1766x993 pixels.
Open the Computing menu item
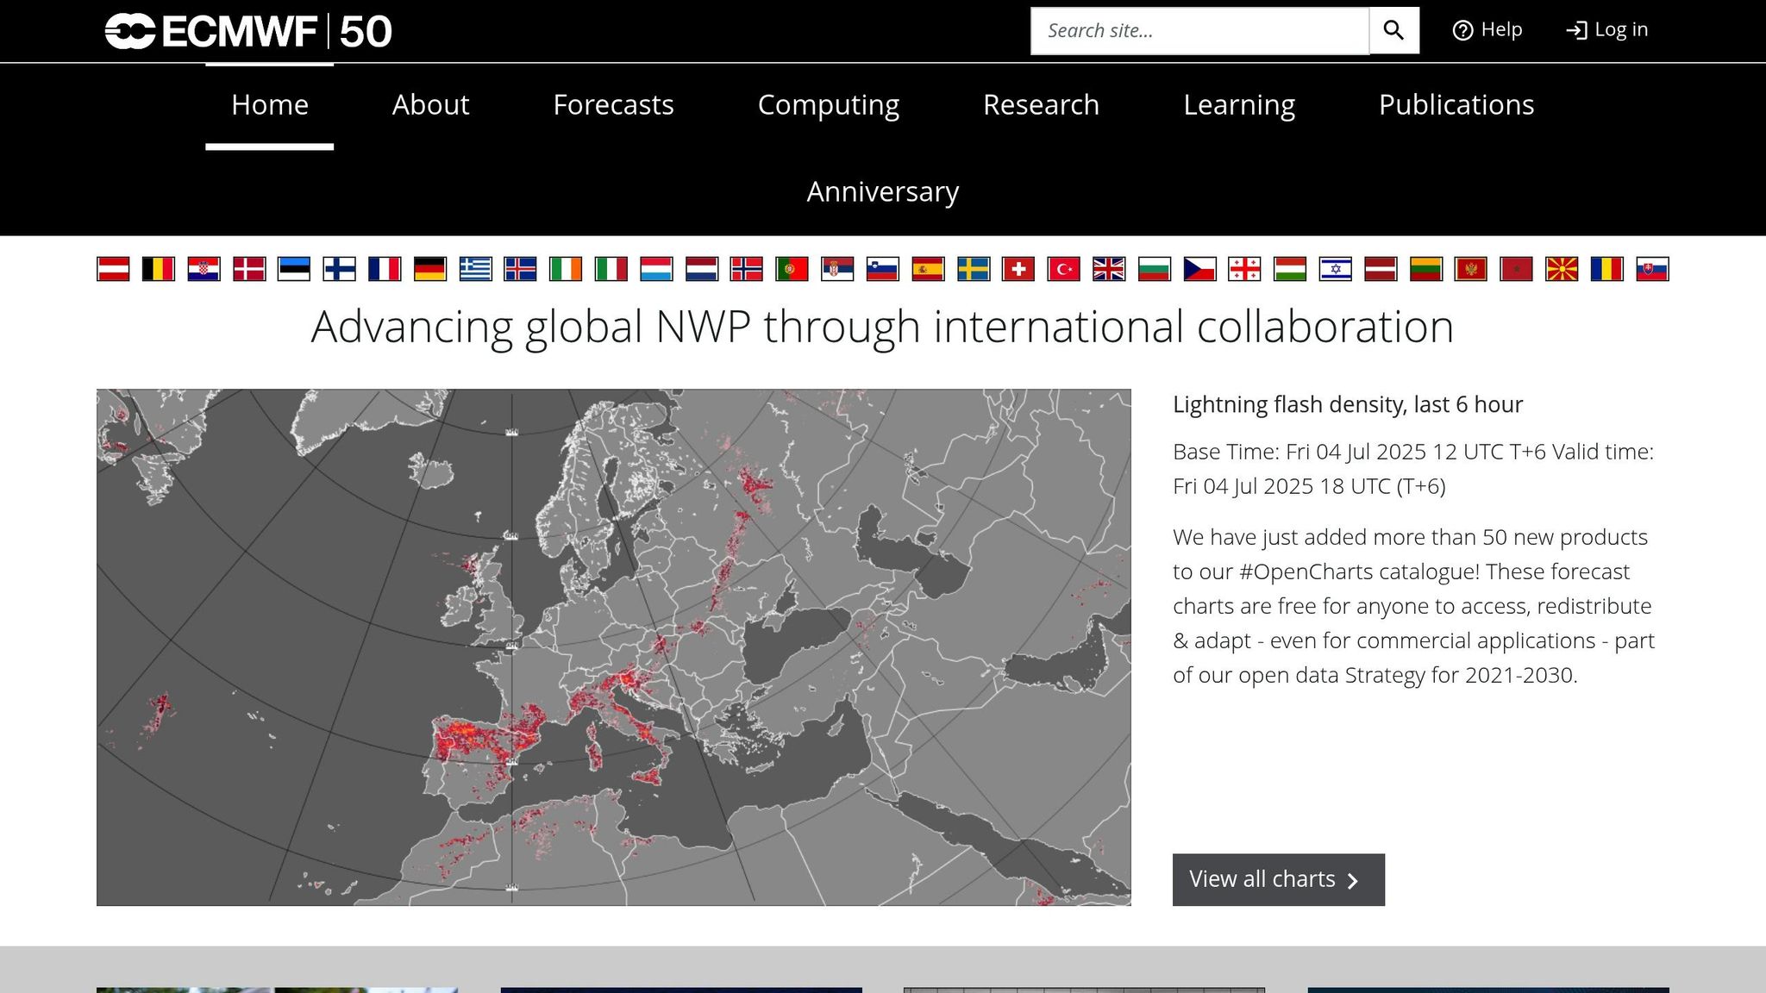click(x=829, y=105)
